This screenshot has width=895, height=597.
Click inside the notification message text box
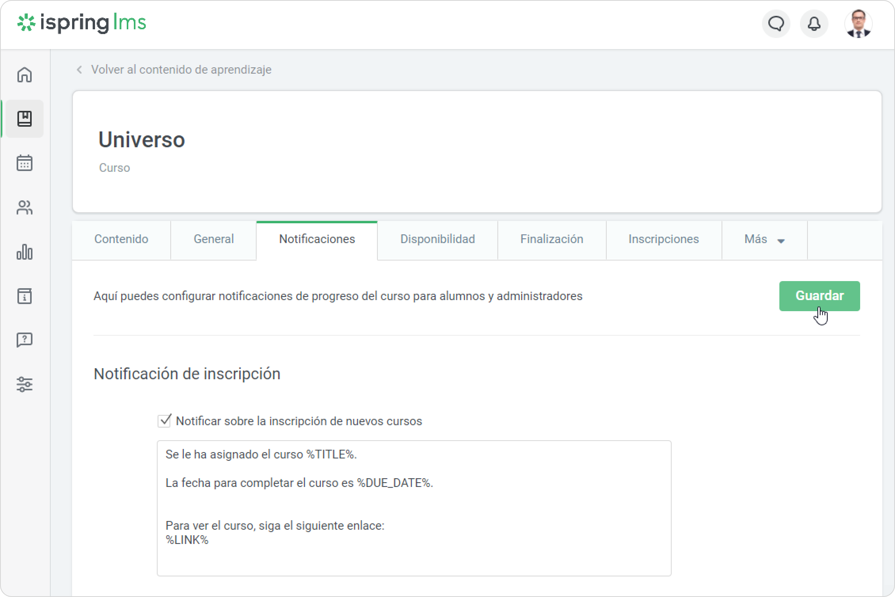tap(413, 508)
